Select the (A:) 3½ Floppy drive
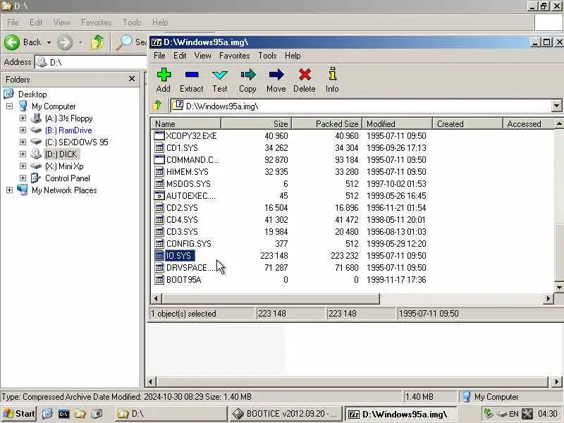This screenshot has height=423, width=564. pyautogui.click(x=68, y=118)
